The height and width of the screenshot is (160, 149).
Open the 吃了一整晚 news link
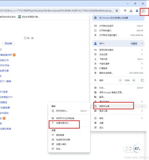point(6,81)
